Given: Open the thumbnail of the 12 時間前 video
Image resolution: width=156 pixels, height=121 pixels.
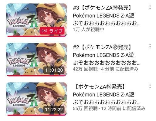Looking at the screenshot, I should (36, 99).
